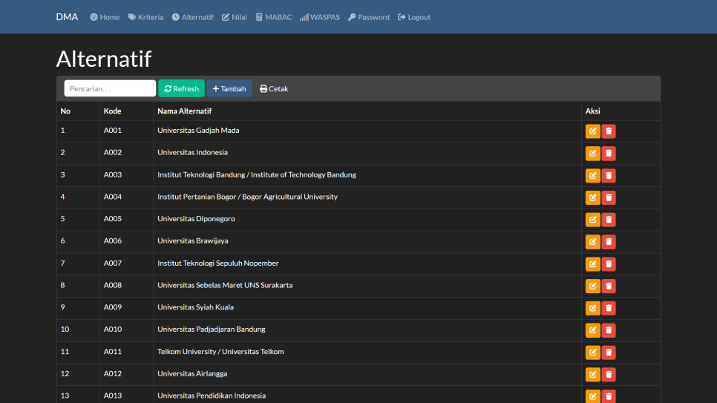This screenshot has width=717, height=403.
Task: Click the Alternatif page heading
Action: (104, 59)
